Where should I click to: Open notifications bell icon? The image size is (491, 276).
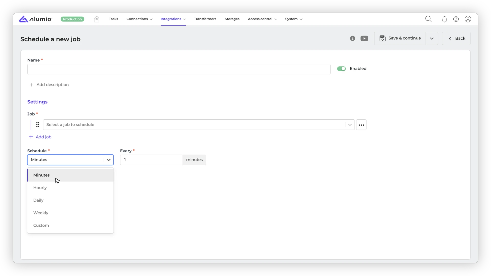pos(444,19)
